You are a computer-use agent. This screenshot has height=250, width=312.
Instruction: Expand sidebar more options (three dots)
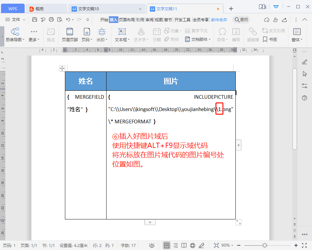304,234
